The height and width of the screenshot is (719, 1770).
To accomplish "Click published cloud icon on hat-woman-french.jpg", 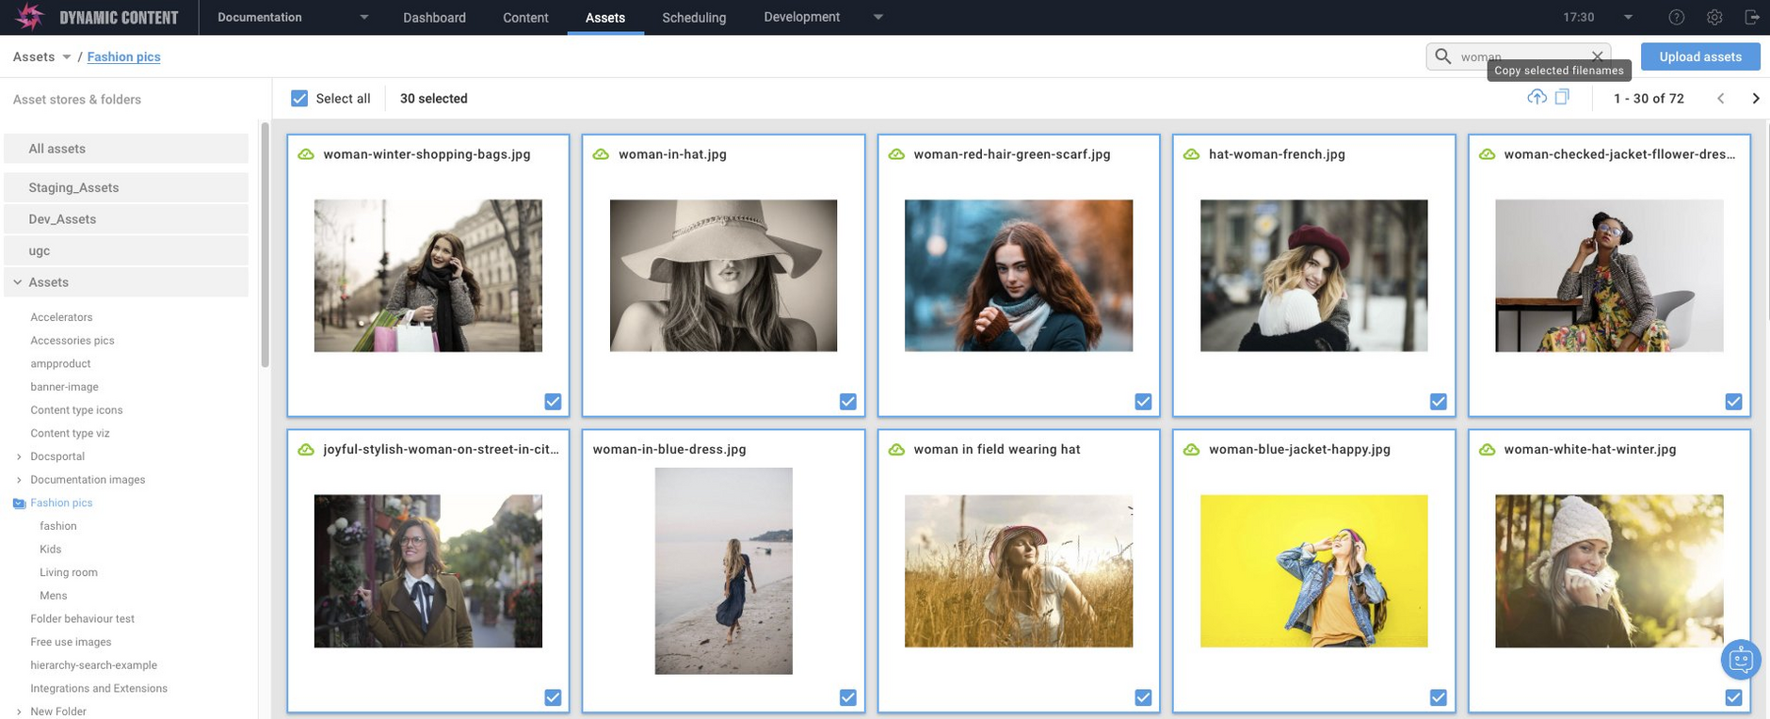I will click(x=1191, y=154).
